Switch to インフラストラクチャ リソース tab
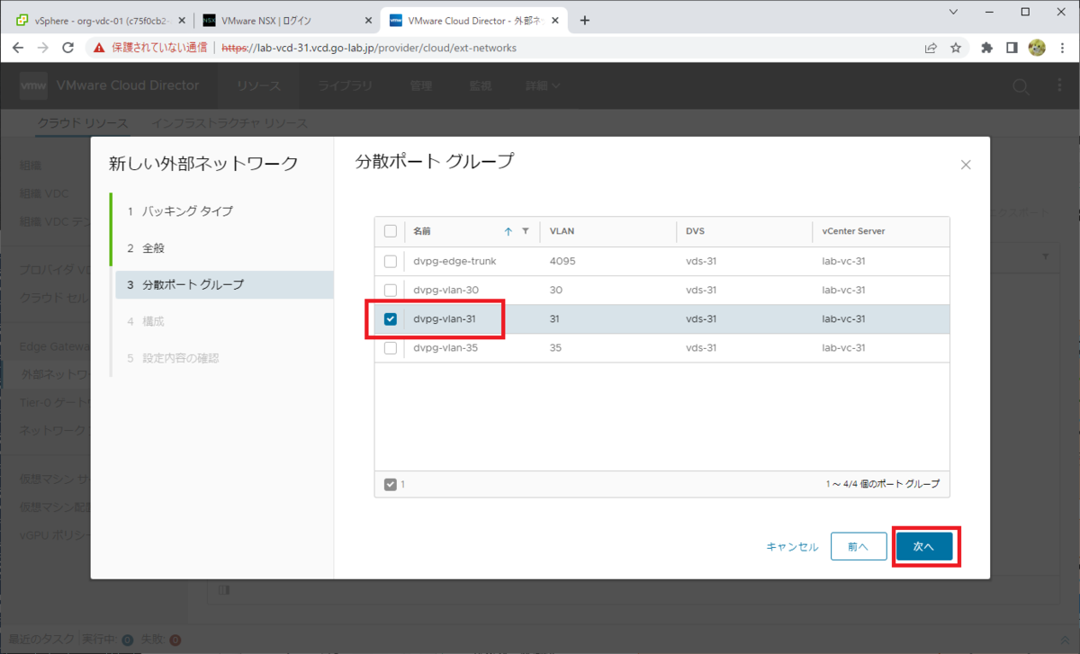The image size is (1080, 654). pyautogui.click(x=229, y=123)
